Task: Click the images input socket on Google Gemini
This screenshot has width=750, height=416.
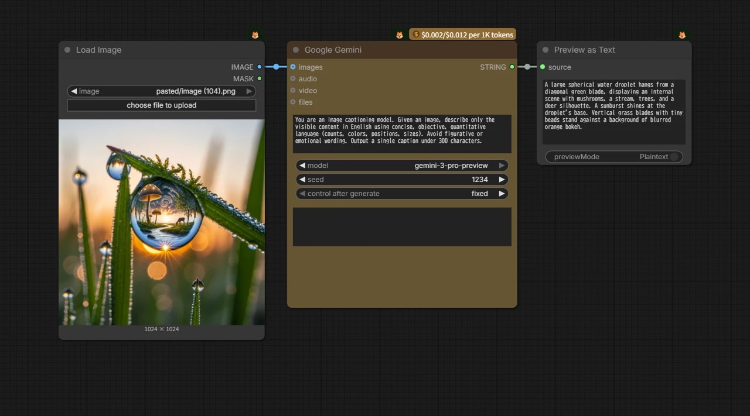Action: [293, 67]
